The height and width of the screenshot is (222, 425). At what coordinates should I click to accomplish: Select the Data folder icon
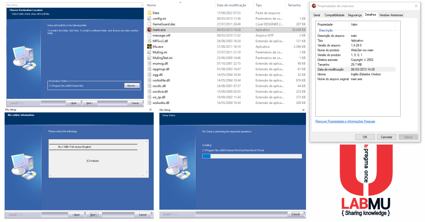149,13
